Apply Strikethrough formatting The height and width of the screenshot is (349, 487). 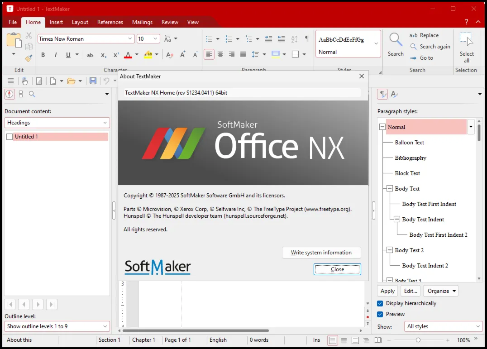[90, 55]
